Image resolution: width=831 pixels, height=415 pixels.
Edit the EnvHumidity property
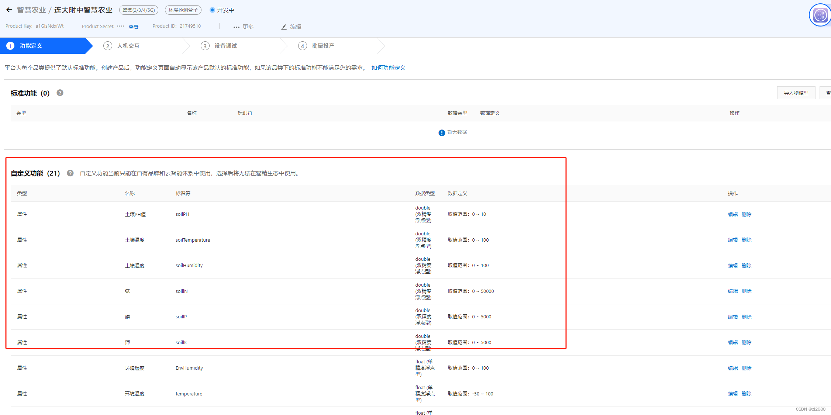click(732, 368)
